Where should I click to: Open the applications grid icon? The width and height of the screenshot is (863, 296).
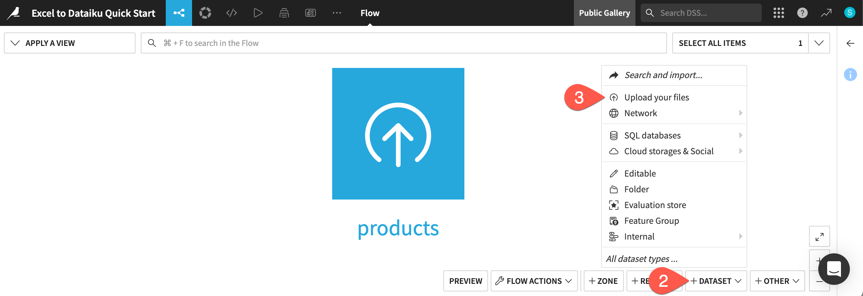coord(778,13)
